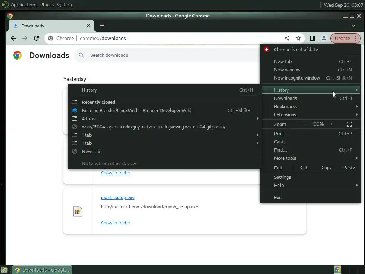Expand the Bookmarks submenu
Viewport: 365px width, 274px height.
[x=311, y=106]
